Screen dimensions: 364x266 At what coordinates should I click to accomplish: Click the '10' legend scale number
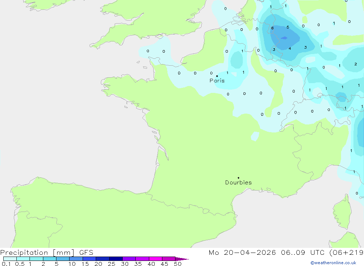(72, 264)
